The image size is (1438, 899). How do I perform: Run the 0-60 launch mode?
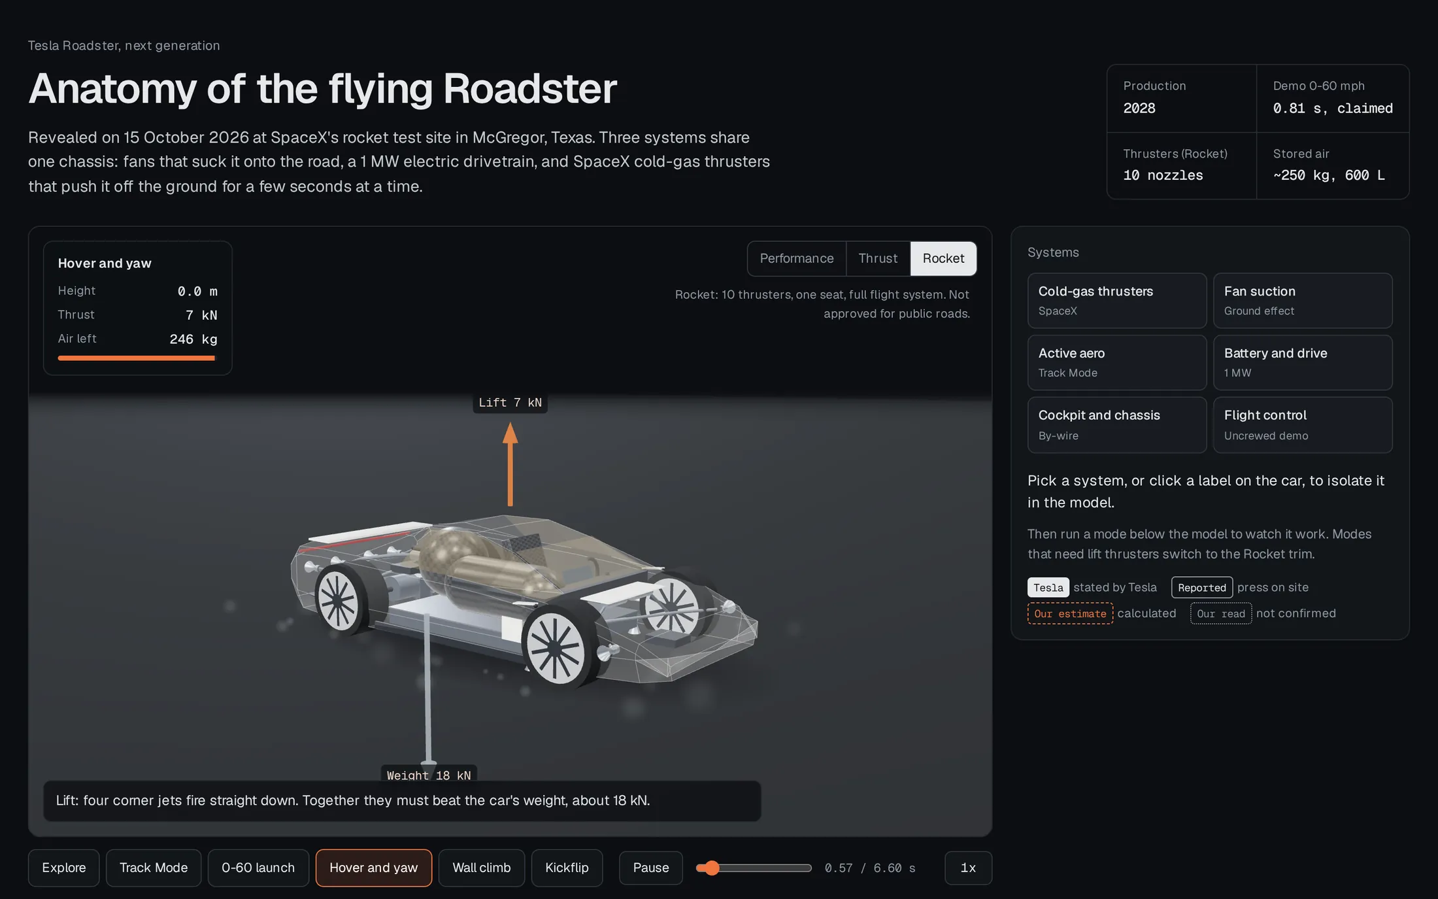pos(258,868)
